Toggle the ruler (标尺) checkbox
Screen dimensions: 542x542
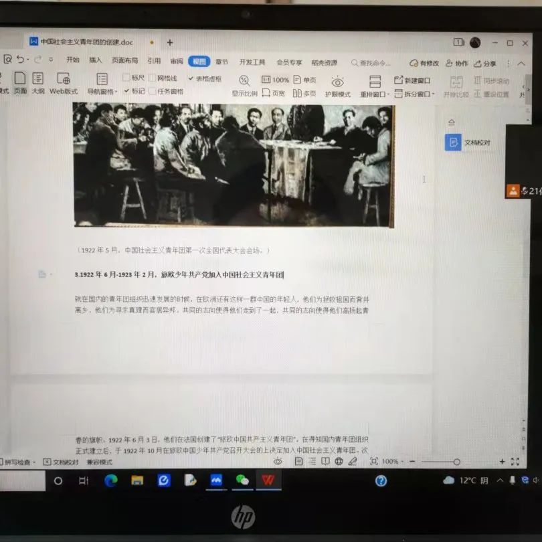[126, 78]
